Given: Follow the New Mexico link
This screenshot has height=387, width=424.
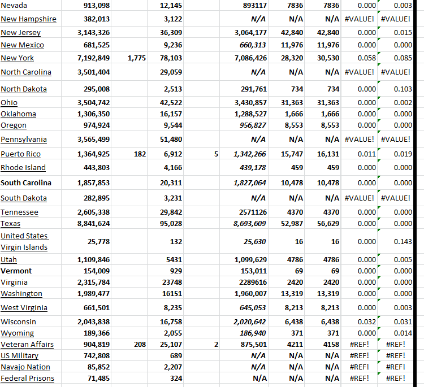Looking at the screenshot, I should pos(22,45).
